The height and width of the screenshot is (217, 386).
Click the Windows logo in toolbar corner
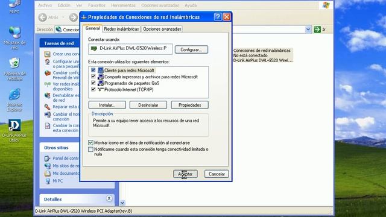pos(326,5)
